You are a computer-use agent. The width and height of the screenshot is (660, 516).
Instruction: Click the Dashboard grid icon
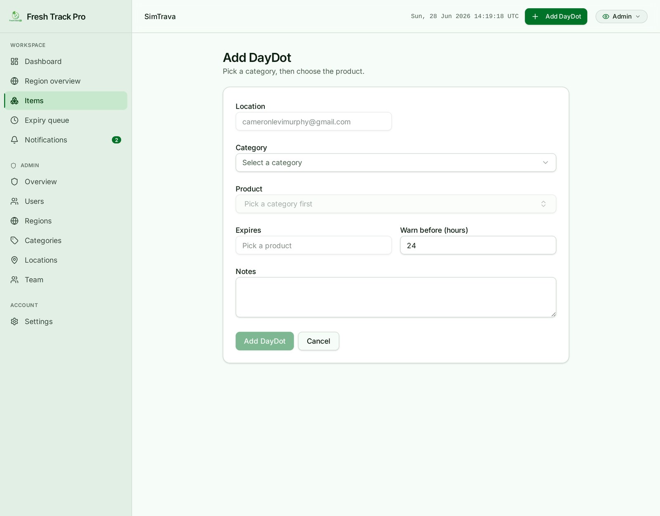point(14,62)
